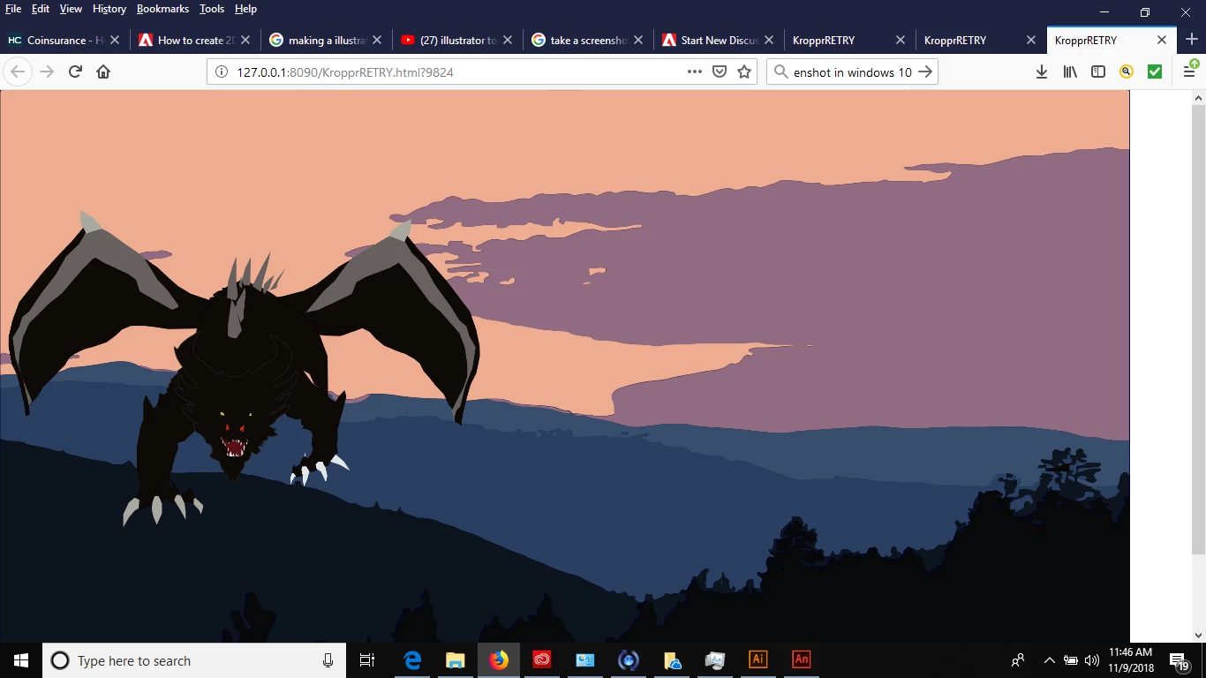Open the Help menu
1206x678 pixels.
[245, 9]
